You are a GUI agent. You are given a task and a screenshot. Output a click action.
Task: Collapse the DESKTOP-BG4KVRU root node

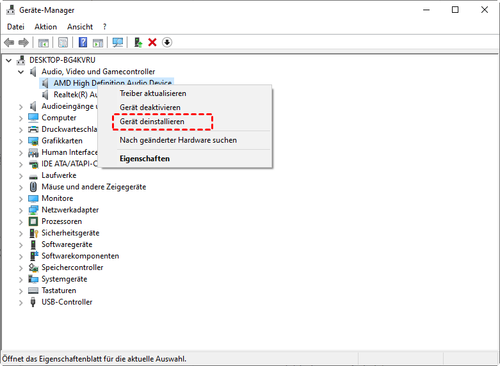point(9,60)
